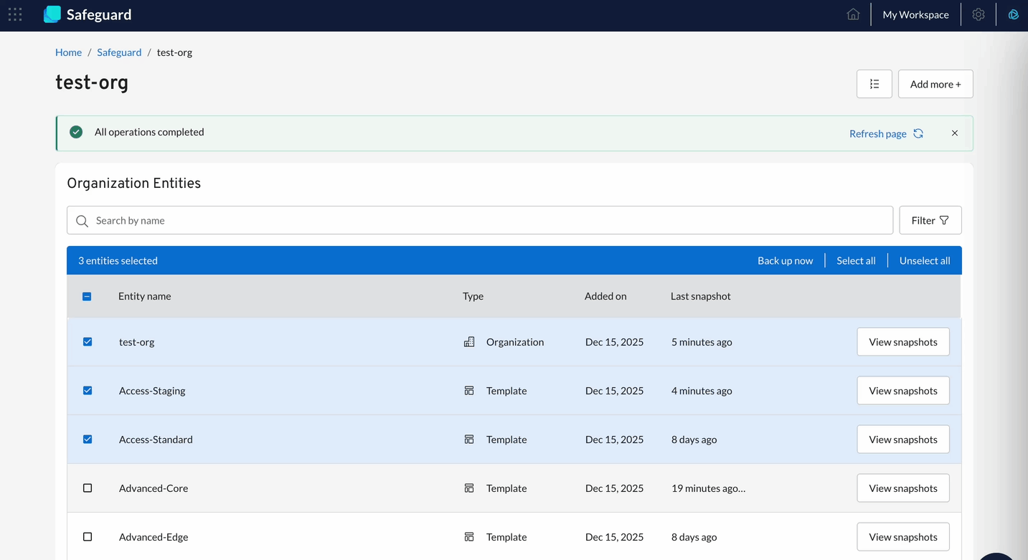This screenshot has height=560, width=1028.
Task: Toggle the header select-all checkbox
Action: click(x=87, y=296)
